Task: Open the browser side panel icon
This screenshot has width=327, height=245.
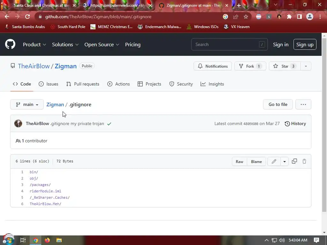Action: (x=300, y=17)
